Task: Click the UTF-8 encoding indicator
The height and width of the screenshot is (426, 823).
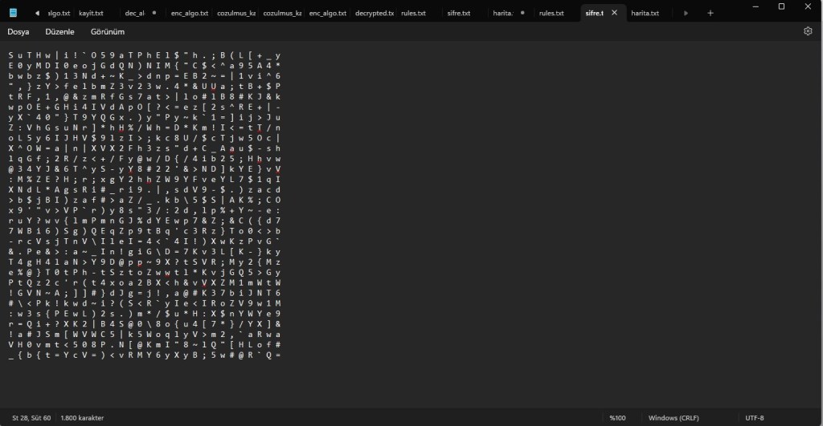Action: pyautogui.click(x=755, y=417)
